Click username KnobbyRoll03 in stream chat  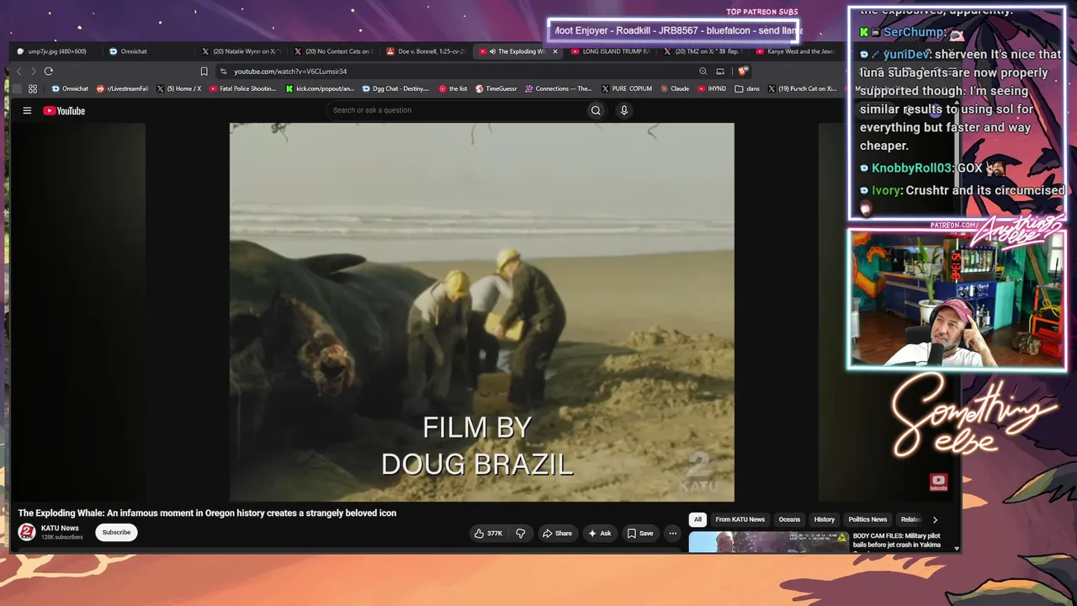tap(911, 168)
